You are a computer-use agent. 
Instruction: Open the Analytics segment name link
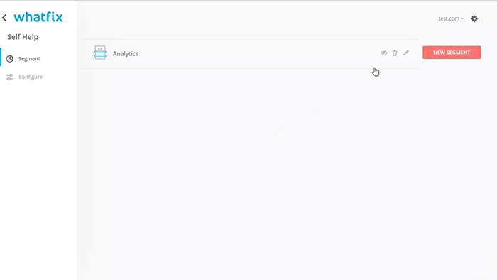click(126, 53)
